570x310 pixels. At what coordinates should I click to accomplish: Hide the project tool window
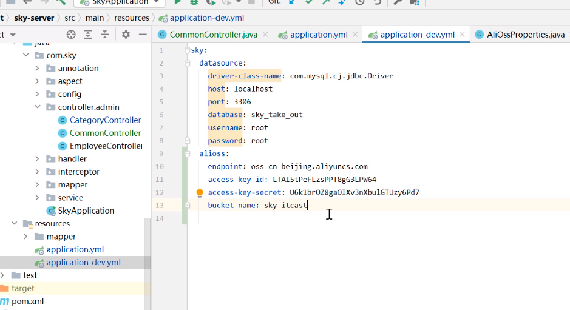pos(143,35)
